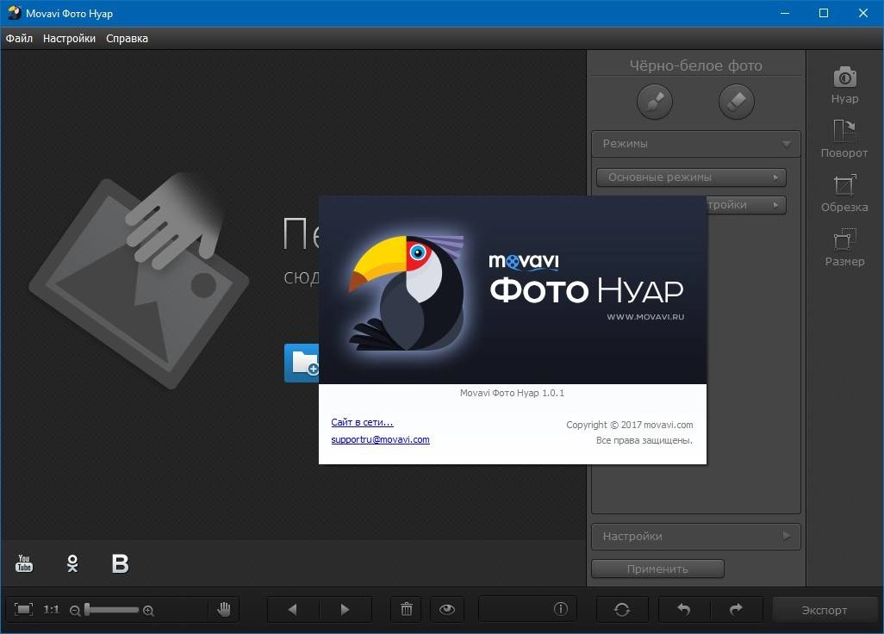Click the Все права защищены text
This screenshot has width=884, height=634.
click(644, 440)
